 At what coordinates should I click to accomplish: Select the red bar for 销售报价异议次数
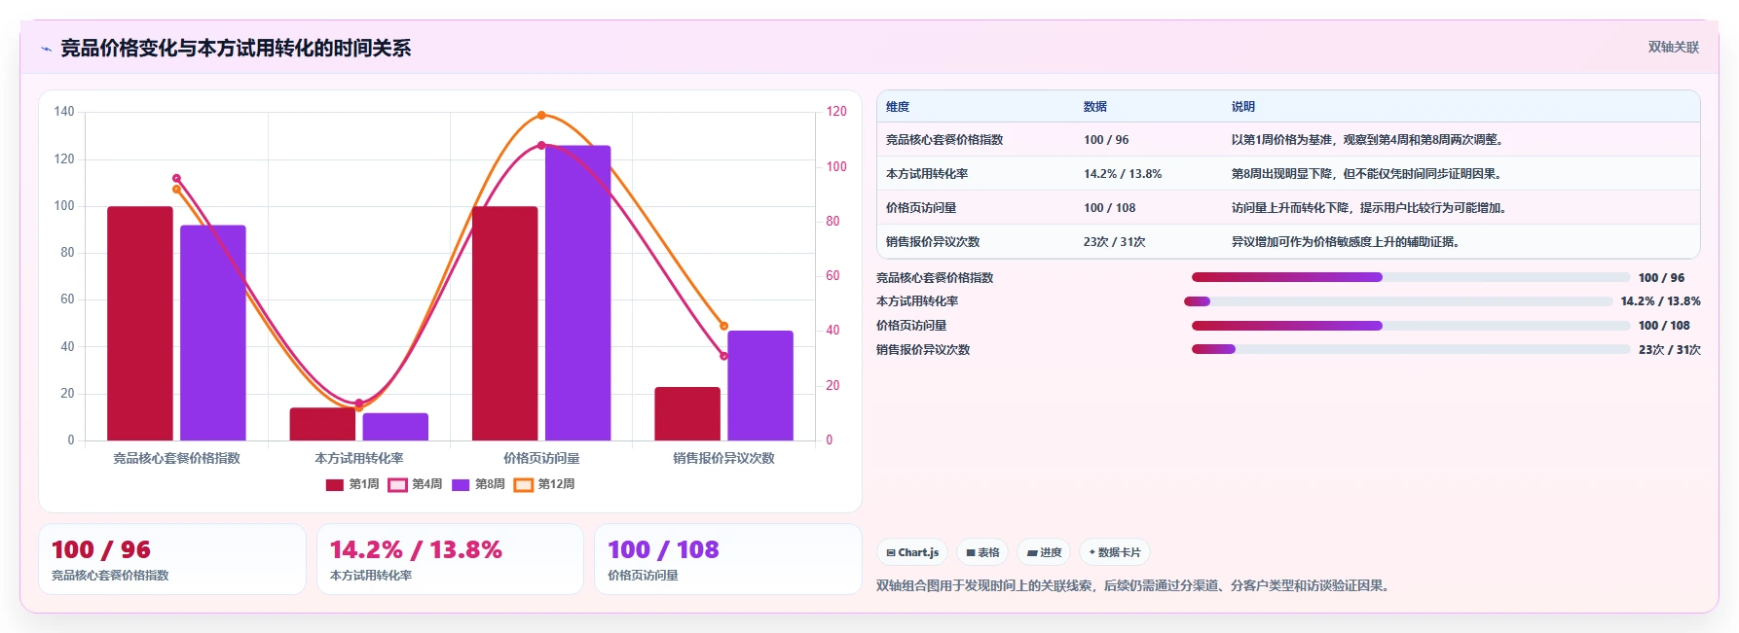pos(687,413)
